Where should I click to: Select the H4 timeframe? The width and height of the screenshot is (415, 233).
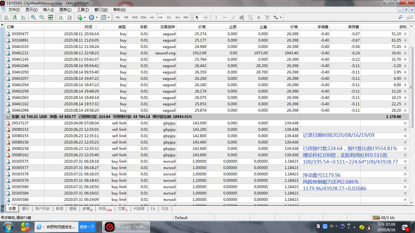(160, 17)
